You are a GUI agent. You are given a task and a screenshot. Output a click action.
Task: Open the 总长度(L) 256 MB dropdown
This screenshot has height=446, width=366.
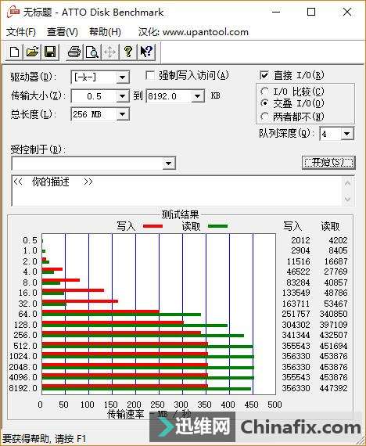(x=123, y=114)
